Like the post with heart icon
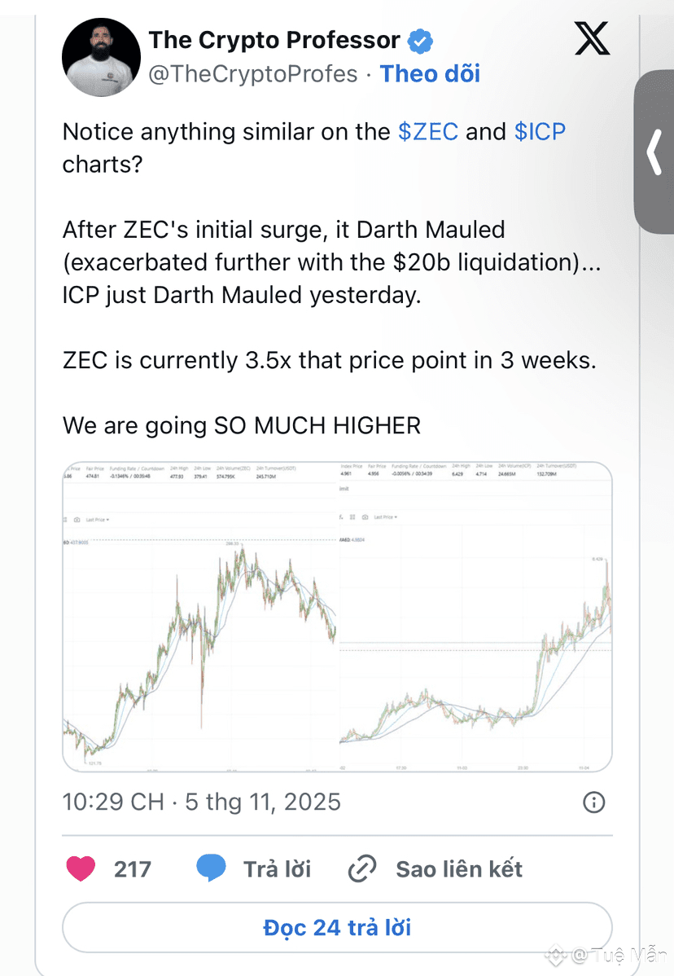674x976 pixels. (x=81, y=869)
